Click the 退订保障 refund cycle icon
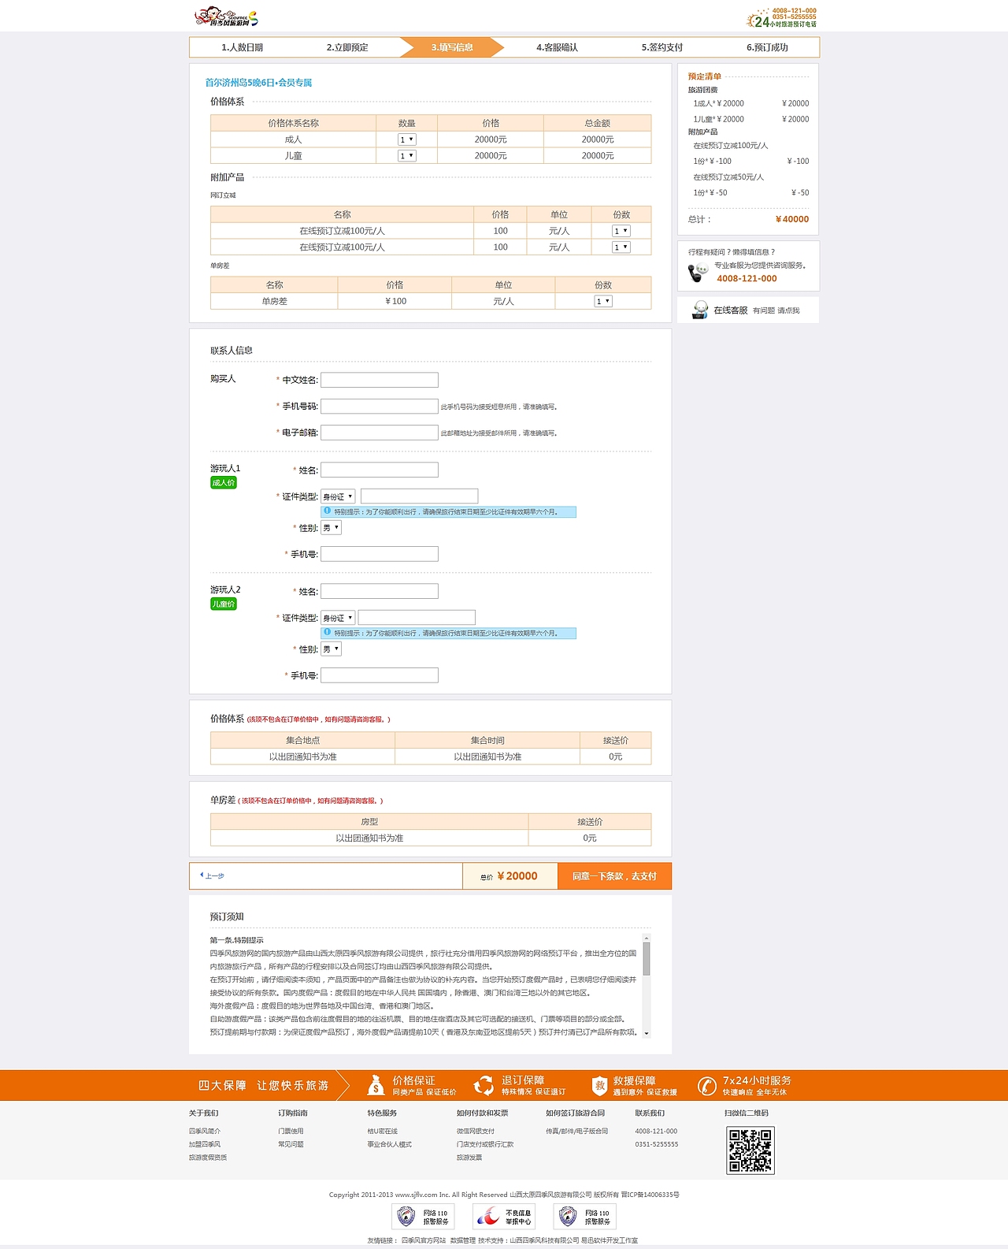This screenshot has width=1008, height=1249. pos(484,1085)
